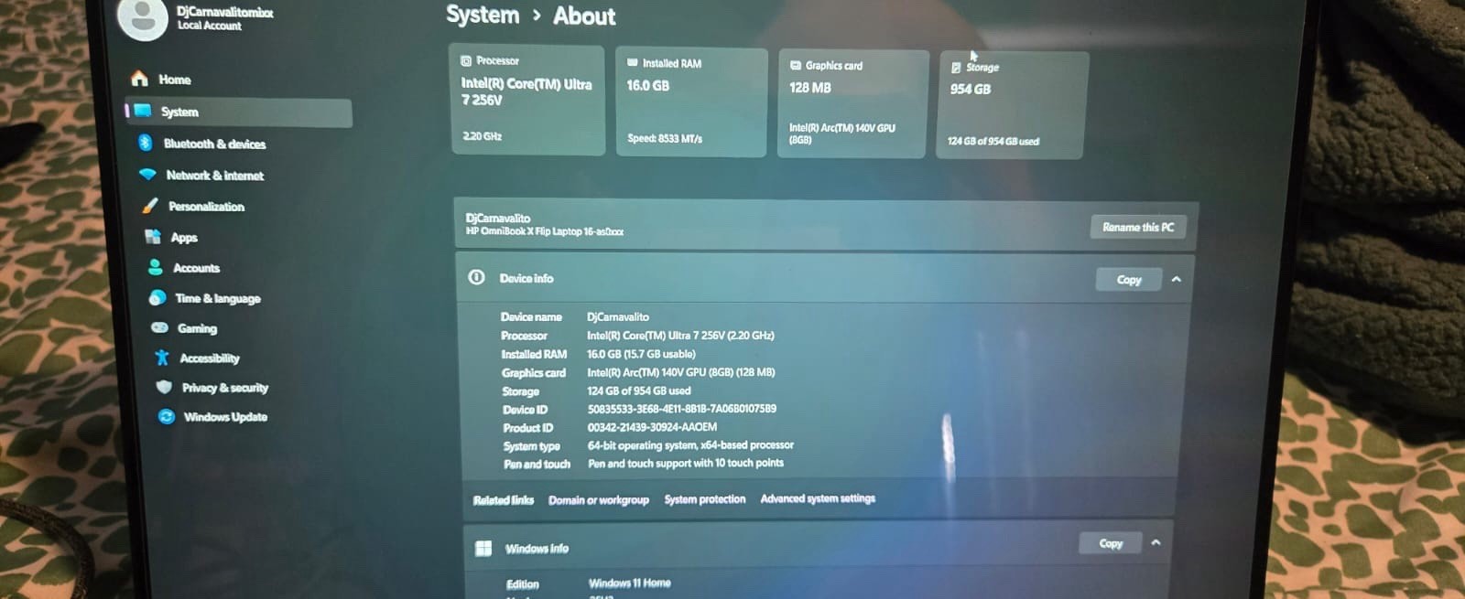Click the Accounts person icon

click(x=156, y=267)
